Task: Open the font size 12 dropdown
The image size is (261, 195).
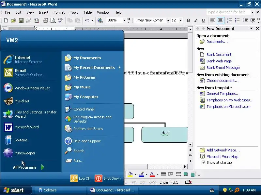Action: coord(180,20)
